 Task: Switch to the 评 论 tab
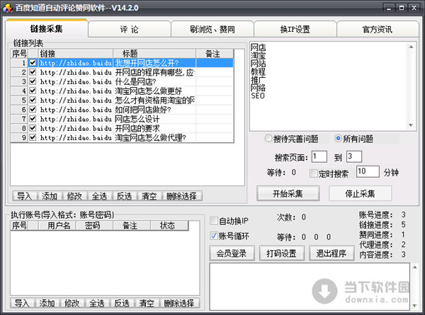tap(130, 29)
